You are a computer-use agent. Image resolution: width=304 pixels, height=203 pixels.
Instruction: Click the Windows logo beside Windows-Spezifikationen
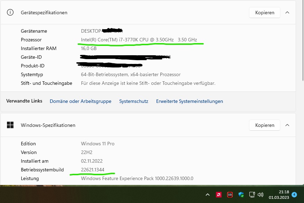(10, 125)
